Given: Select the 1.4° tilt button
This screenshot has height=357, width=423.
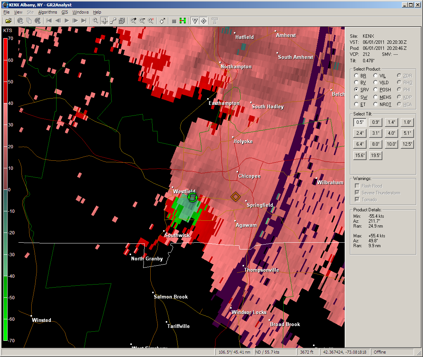Looking at the screenshot, I should 391,122.
